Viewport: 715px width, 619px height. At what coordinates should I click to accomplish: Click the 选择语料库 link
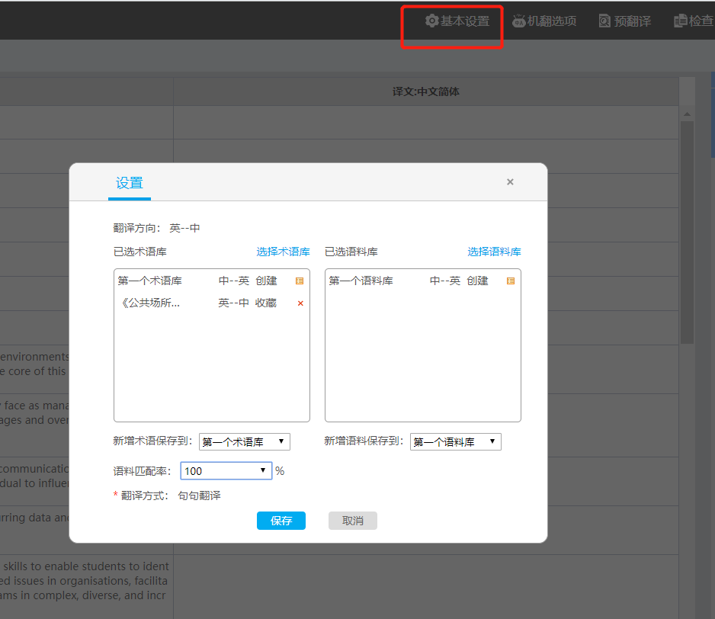(x=494, y=252)
